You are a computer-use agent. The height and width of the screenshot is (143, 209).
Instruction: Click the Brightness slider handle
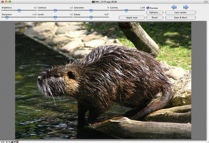point(19,11)
